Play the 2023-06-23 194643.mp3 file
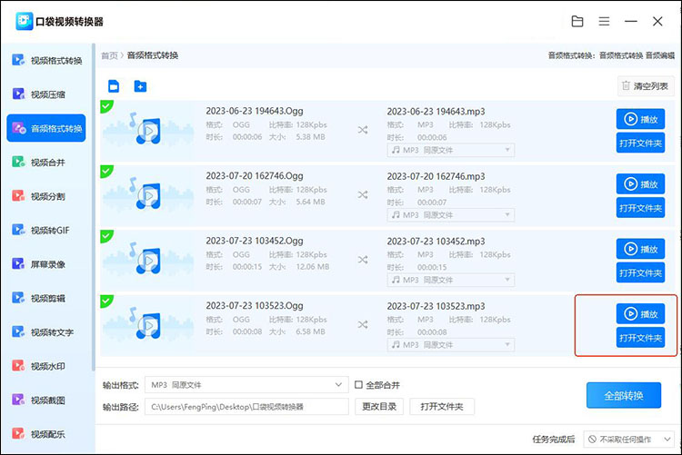The height and width of the screenshot is (455, 682). (x=640, y=119)
